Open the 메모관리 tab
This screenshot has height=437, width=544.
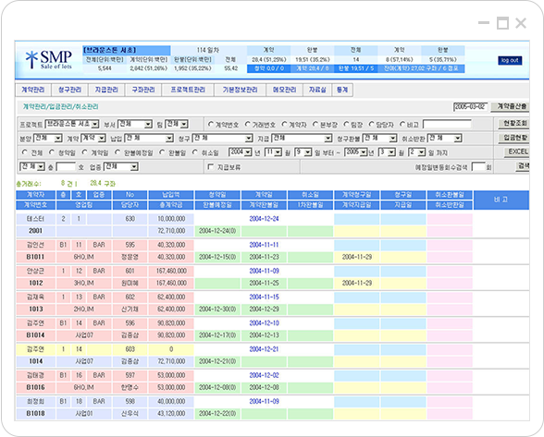click(x=285, y=90)
